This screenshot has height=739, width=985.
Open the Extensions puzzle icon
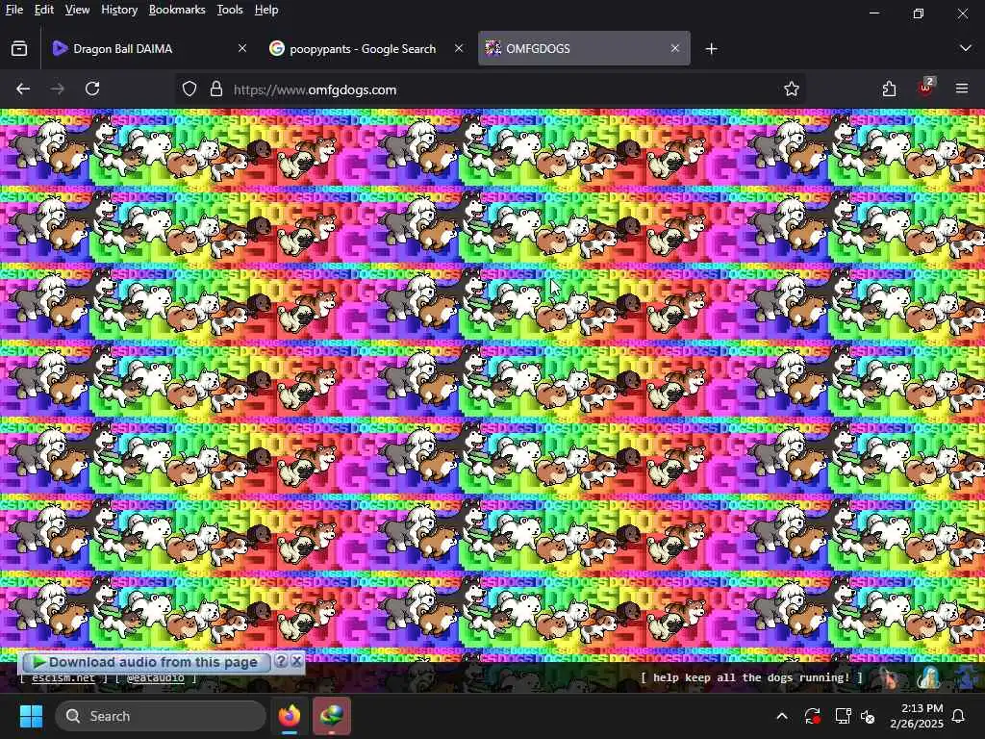889,89
